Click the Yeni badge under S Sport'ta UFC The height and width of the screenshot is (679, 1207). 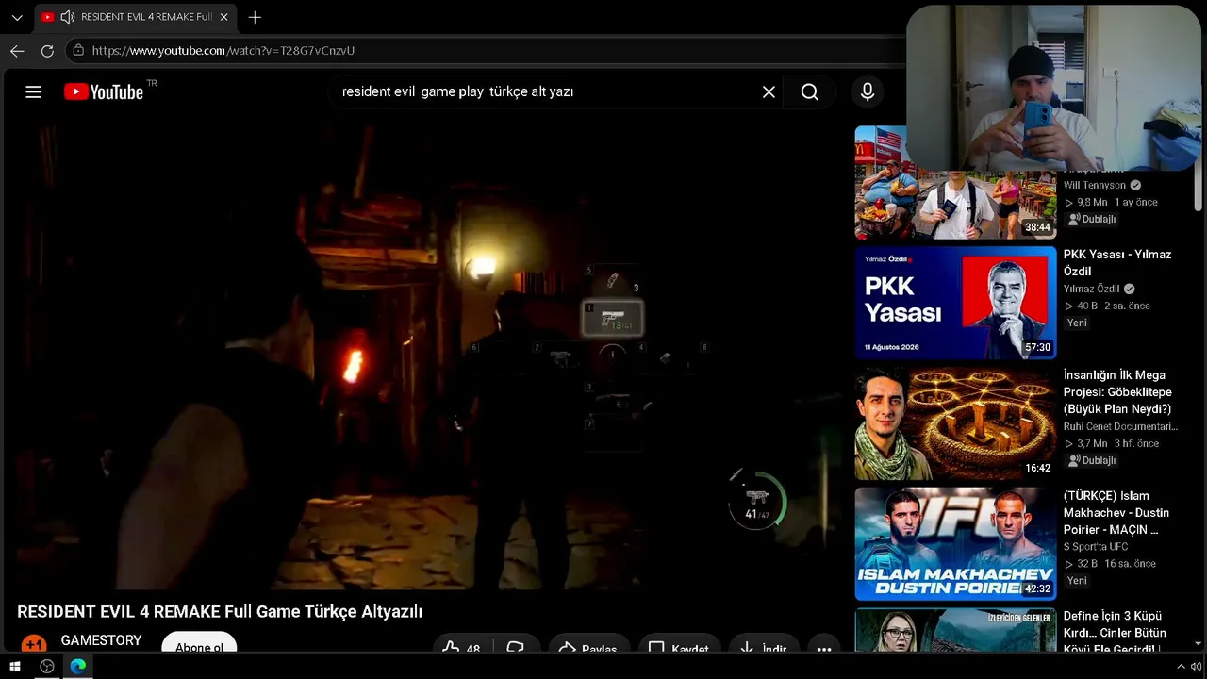(x=1077, y=581)
